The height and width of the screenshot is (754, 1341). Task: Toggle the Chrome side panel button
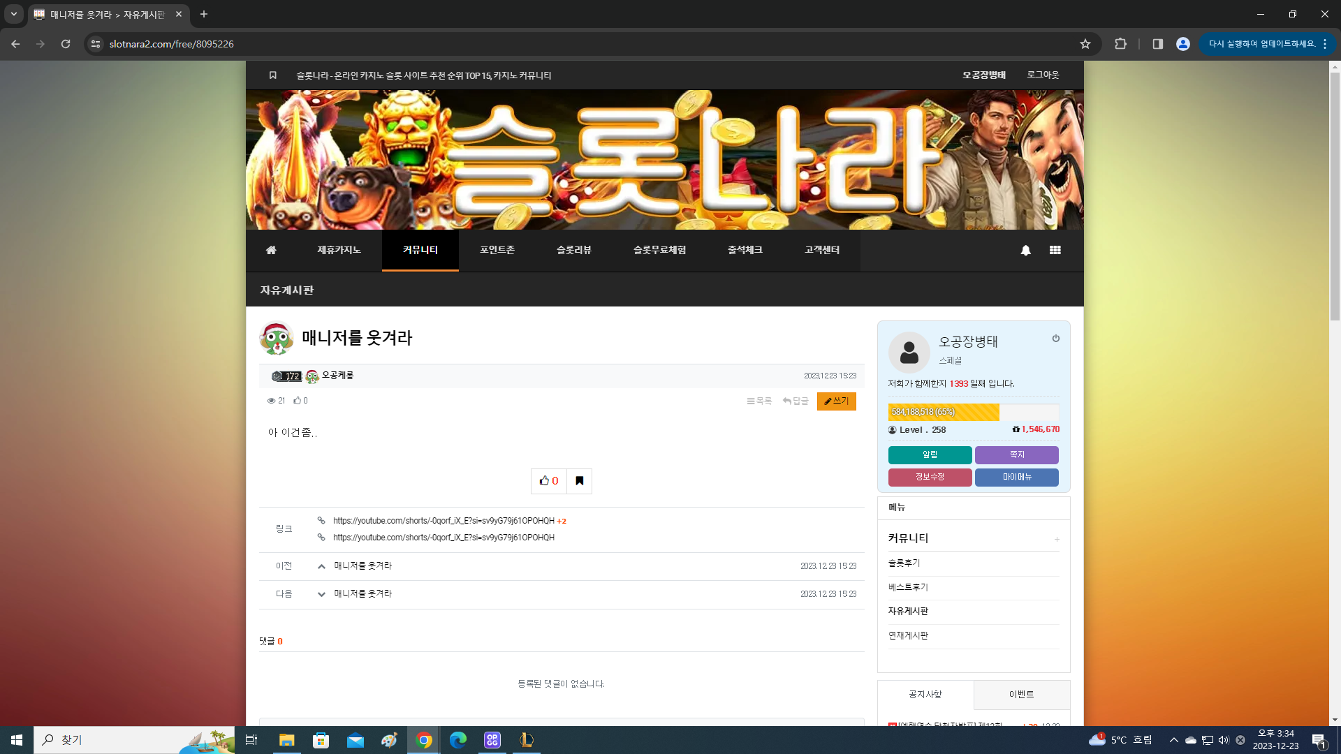pyautogui.click(x=1157, y=44)
